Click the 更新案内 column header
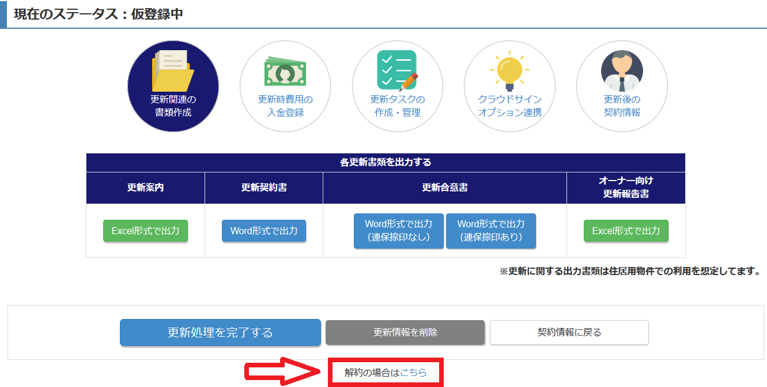 point(146,187)
